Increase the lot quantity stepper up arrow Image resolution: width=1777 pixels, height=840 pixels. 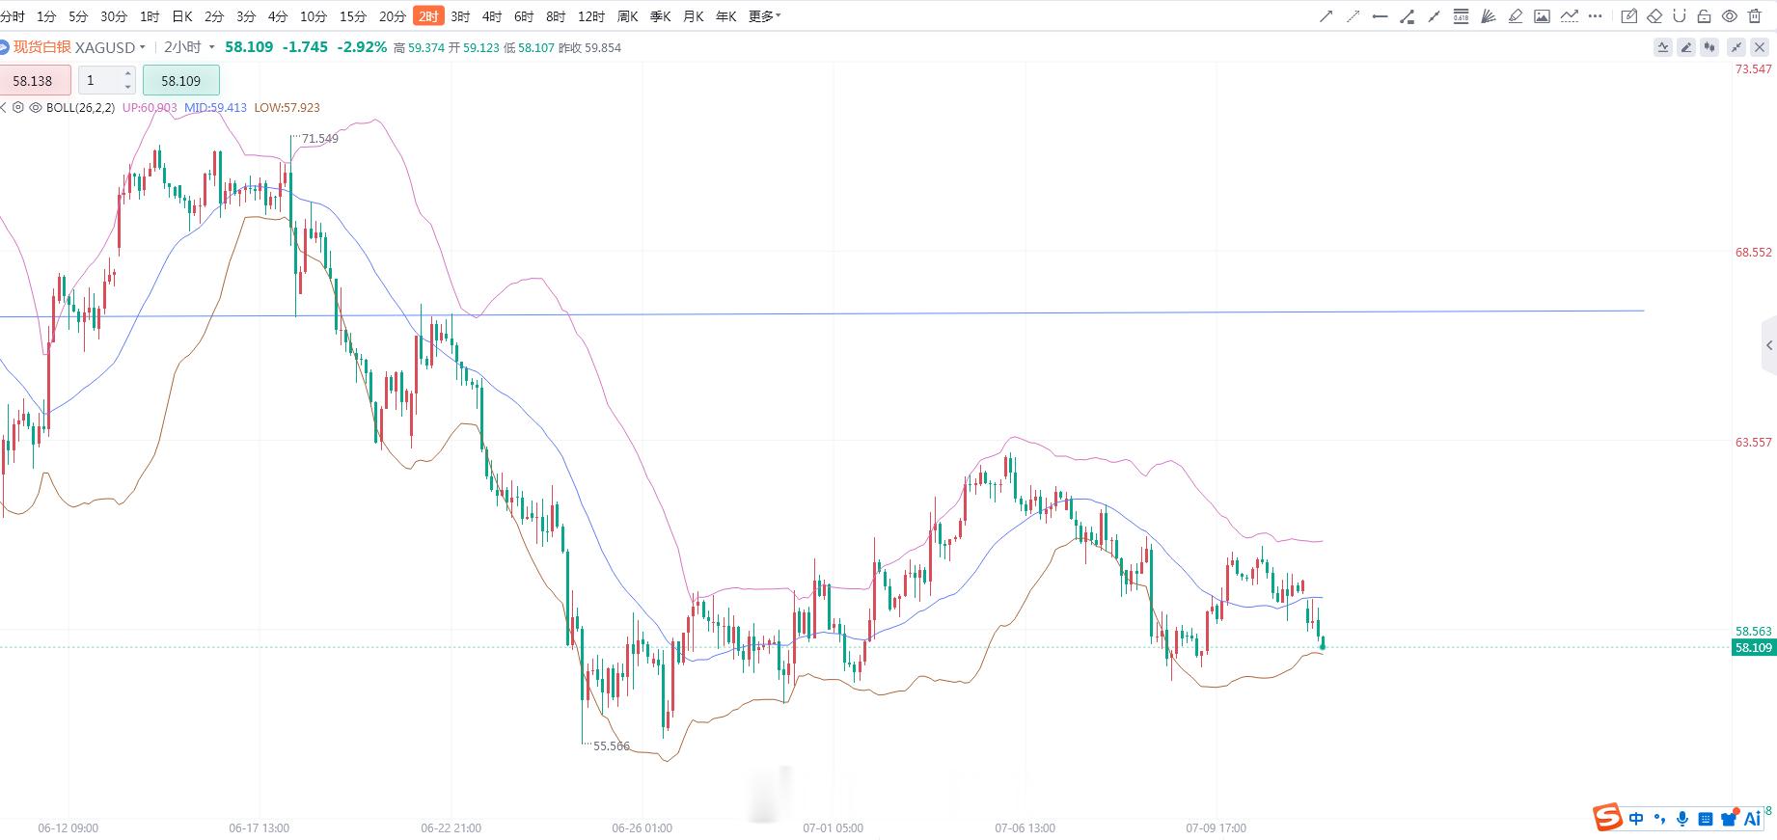pos(128,74)
